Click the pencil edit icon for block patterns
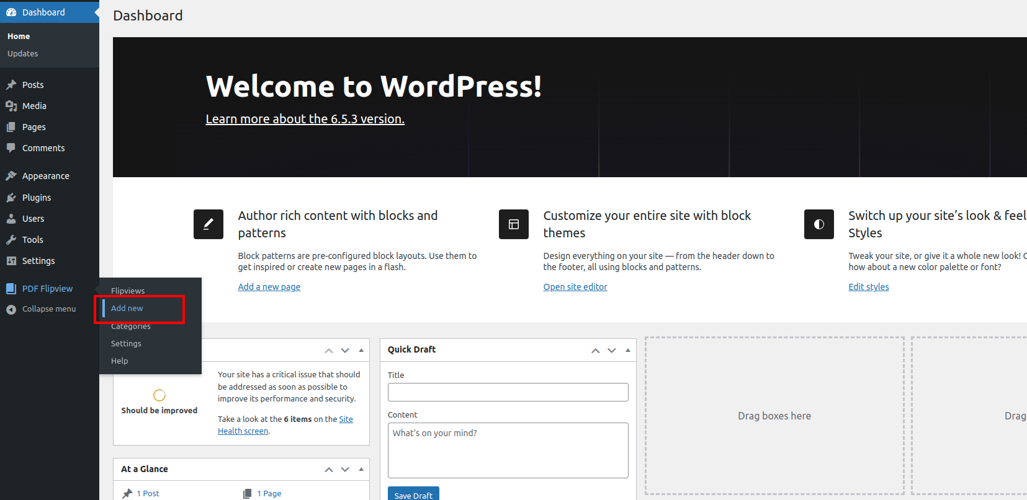This screenshot has height=500, width=1027. click(209, 224)
